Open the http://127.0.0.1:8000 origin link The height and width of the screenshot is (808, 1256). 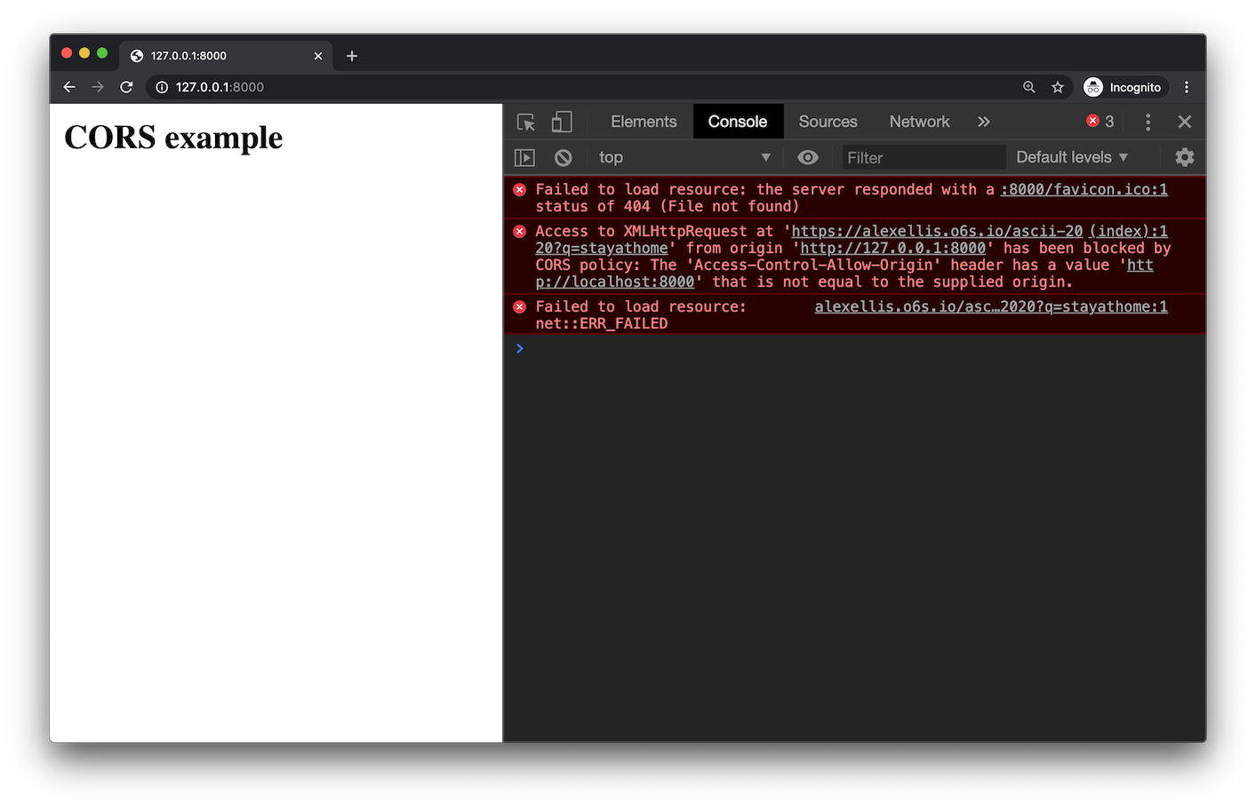pos(892,248)
